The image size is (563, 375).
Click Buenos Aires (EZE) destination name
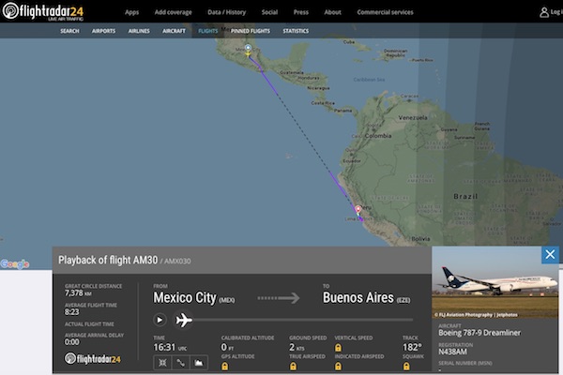366,298
